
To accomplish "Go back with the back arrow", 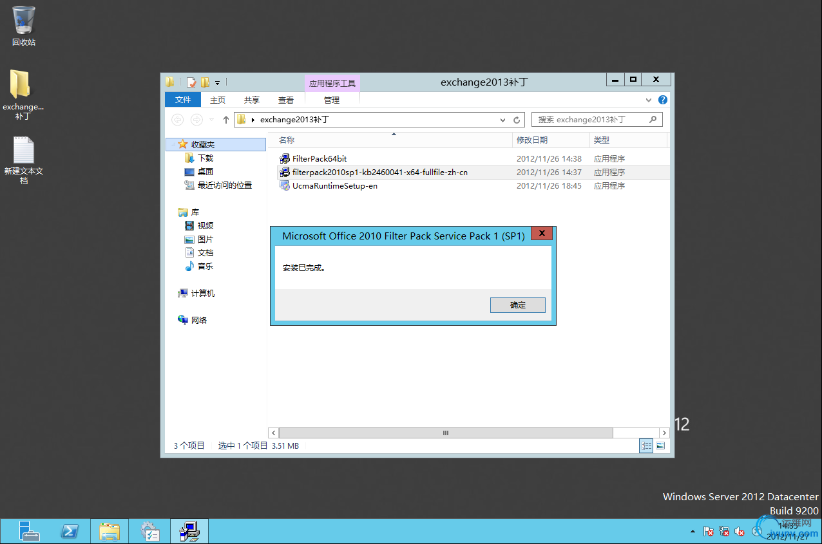I will (178, 120).
